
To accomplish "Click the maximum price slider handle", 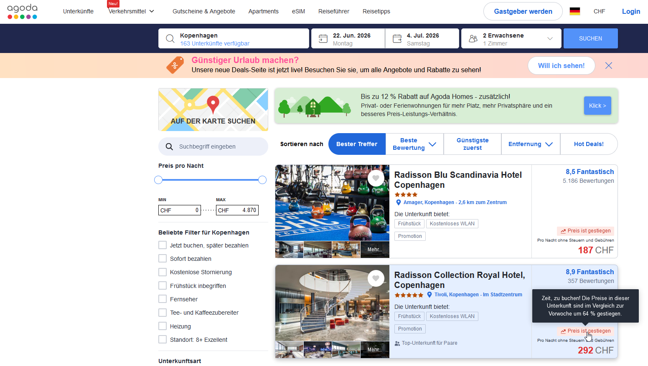I will [262, 180].
